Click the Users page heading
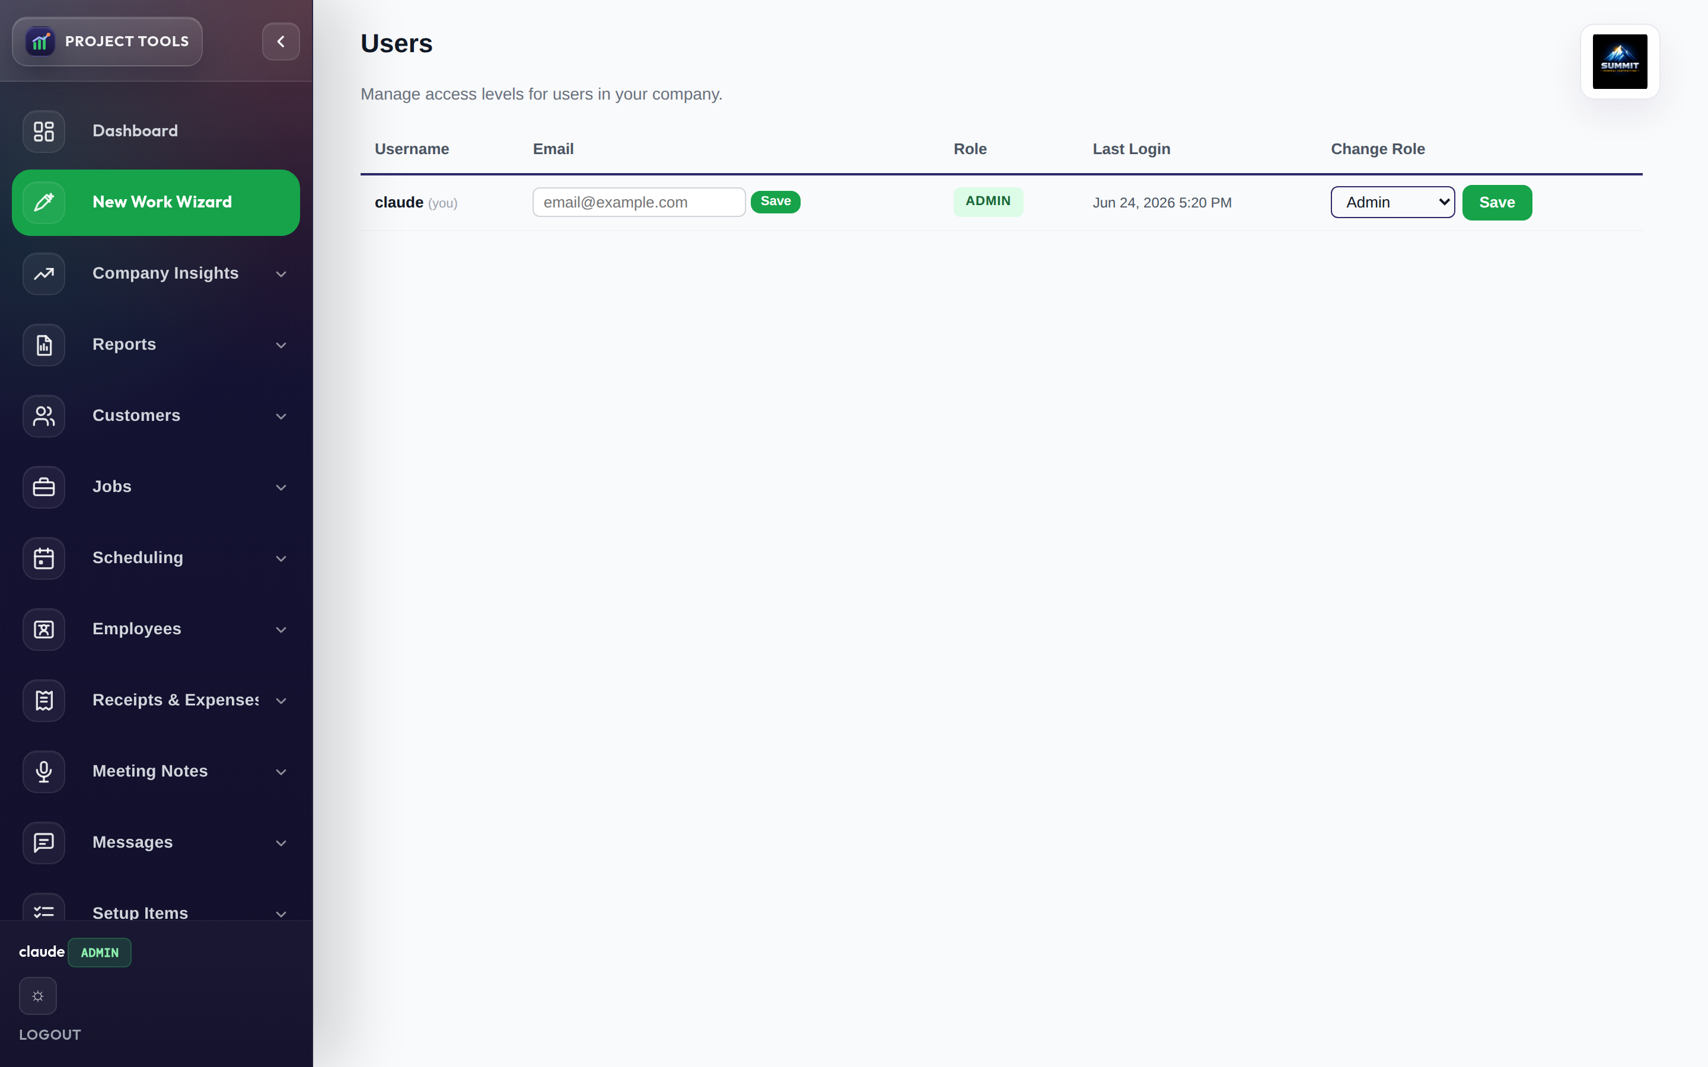This screenshot has height=1067, width=1708. click(x=397, y=44)
